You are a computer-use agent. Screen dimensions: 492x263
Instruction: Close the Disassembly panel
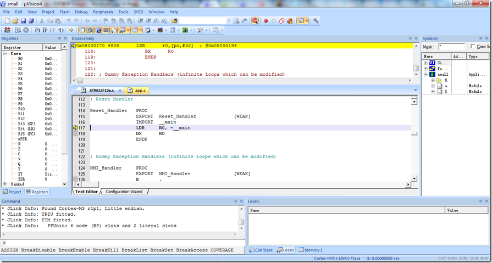416,38
